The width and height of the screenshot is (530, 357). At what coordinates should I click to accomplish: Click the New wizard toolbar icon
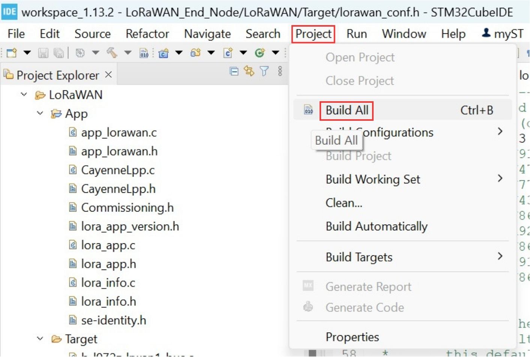[x=12, y=53]
